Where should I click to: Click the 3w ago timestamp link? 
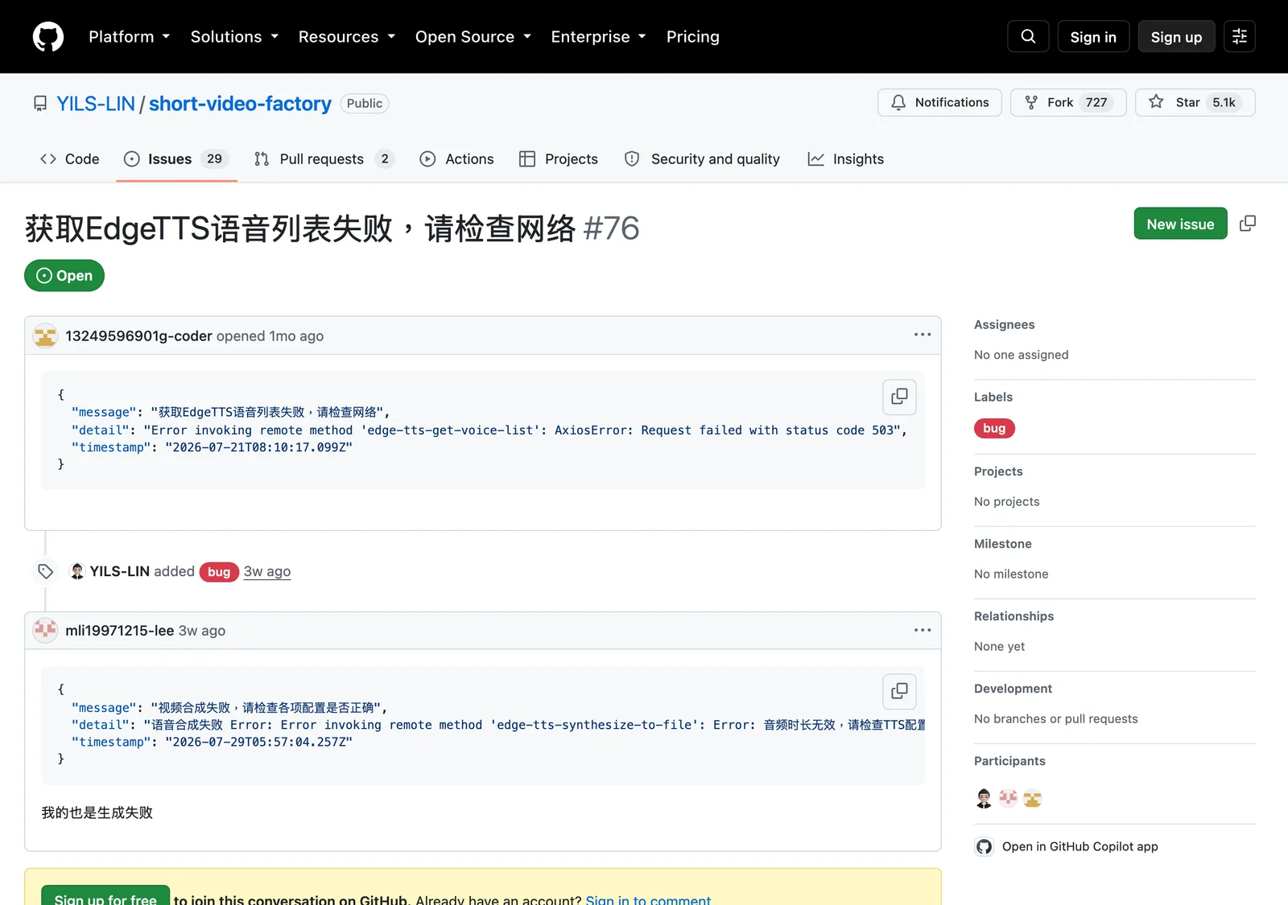(267, 571)
